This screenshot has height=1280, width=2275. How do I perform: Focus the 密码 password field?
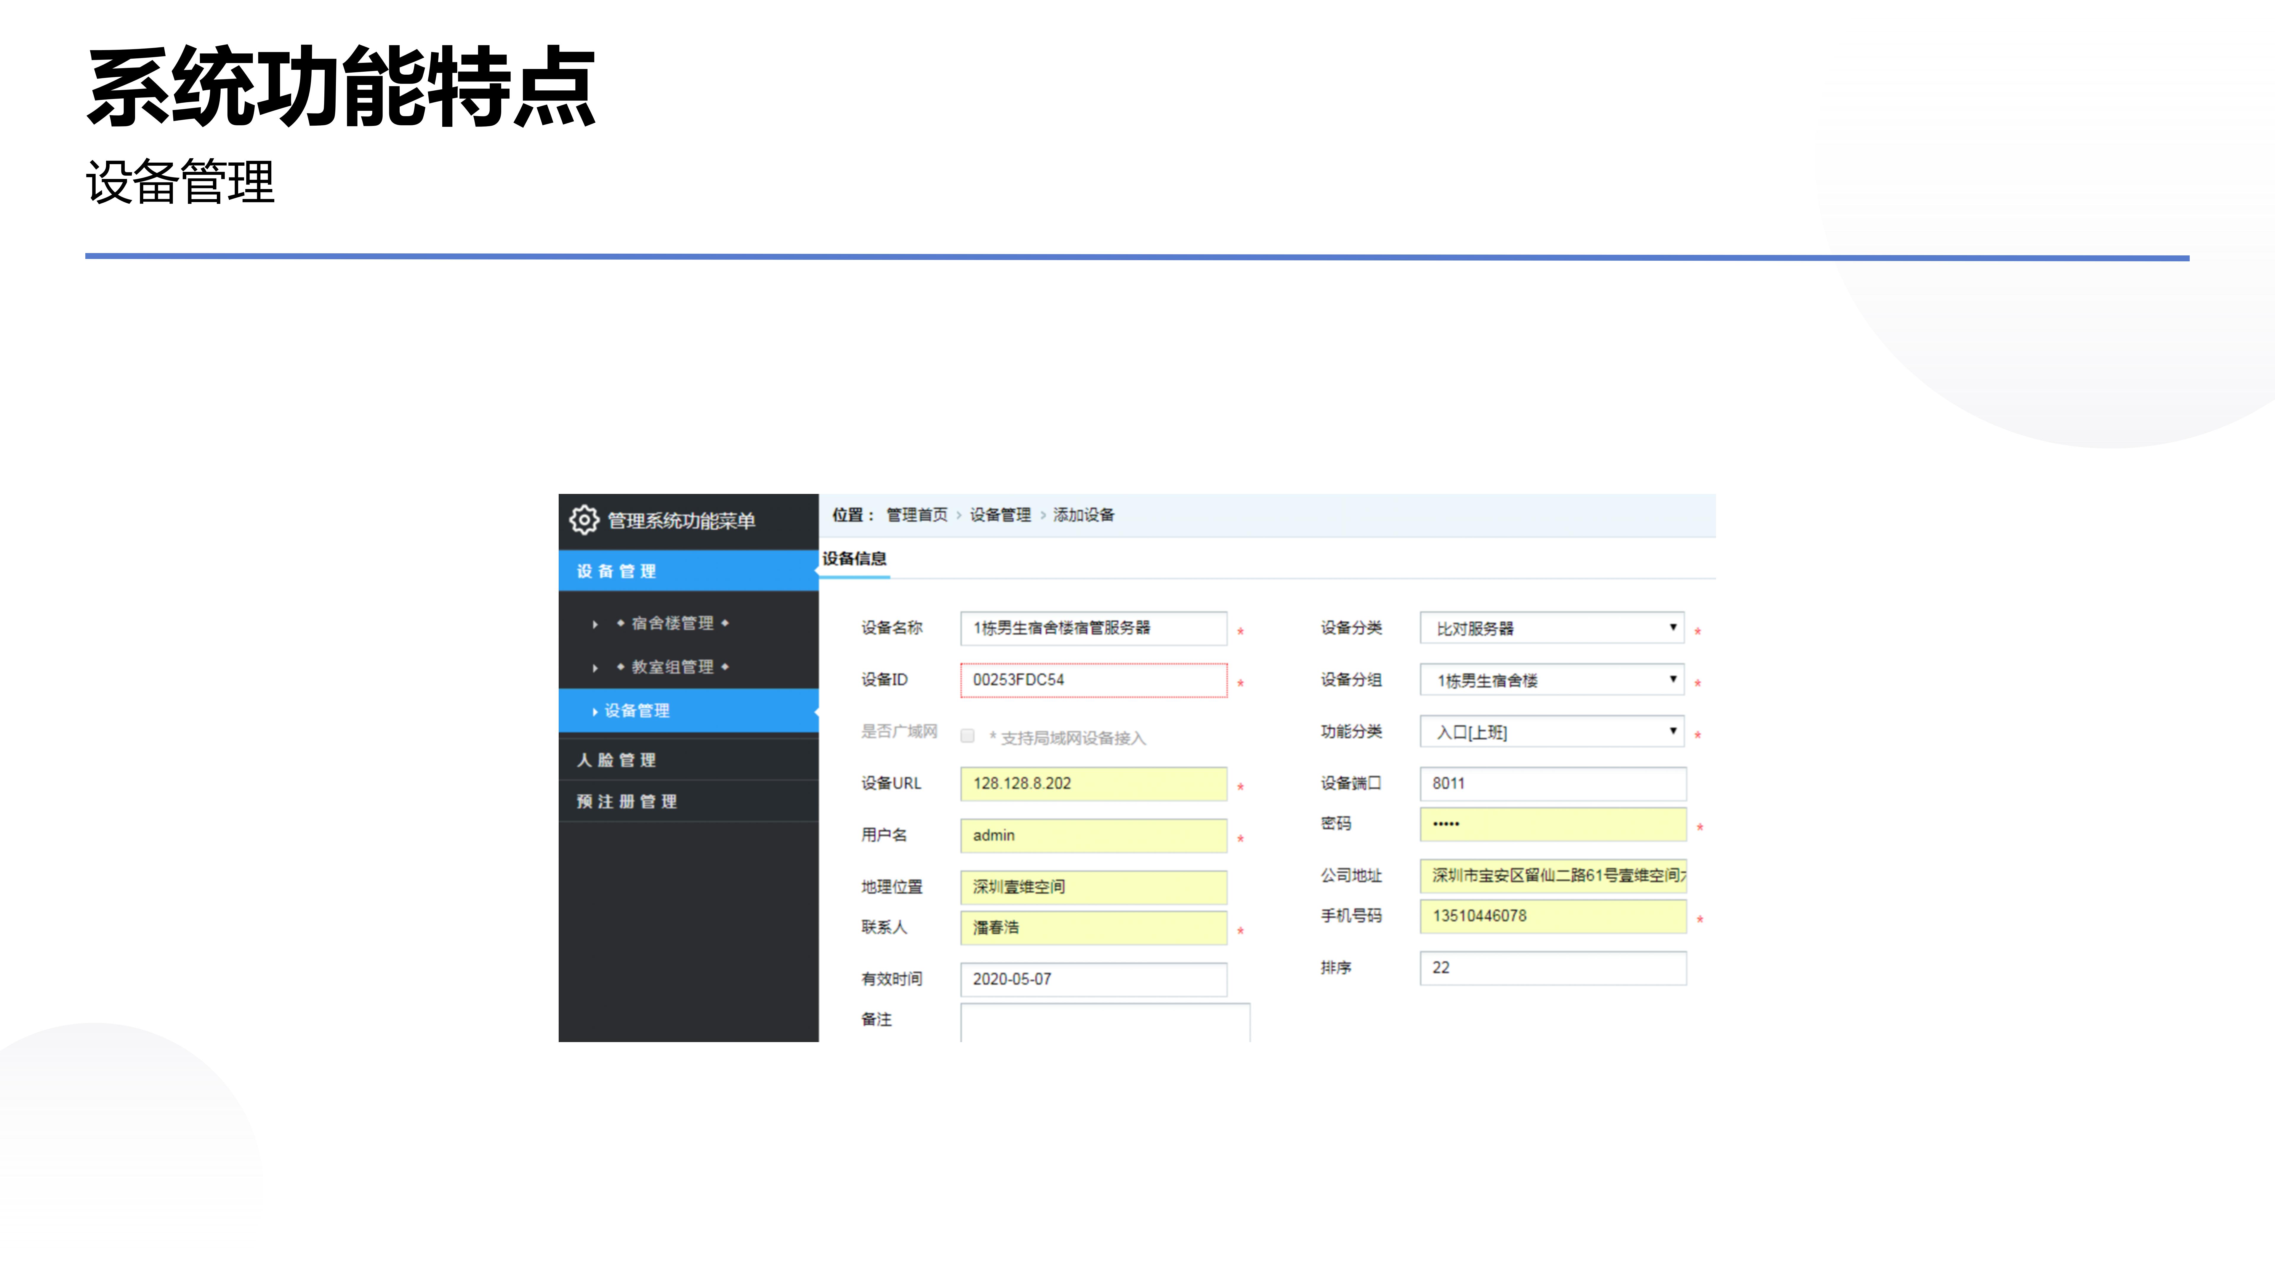(x=1553, y=824)
